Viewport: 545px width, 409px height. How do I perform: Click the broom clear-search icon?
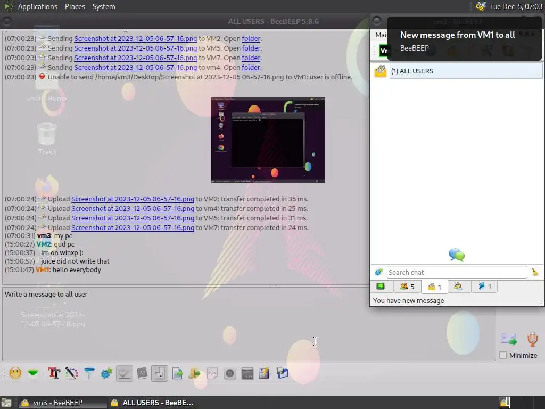point(535,272)
